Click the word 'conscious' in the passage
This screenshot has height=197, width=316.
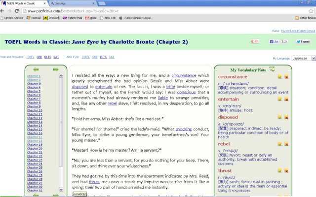click(187, 92)
